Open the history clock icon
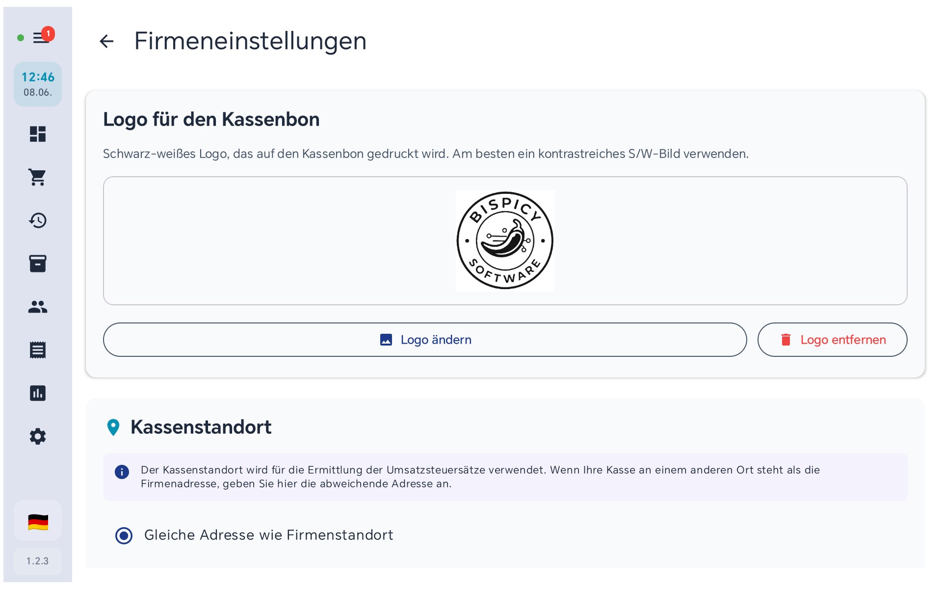The image size is (942, 589). click(38, 220)
